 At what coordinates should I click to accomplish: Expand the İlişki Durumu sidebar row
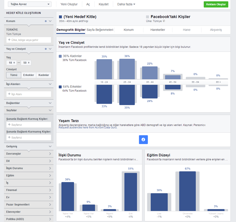[29, 168]
